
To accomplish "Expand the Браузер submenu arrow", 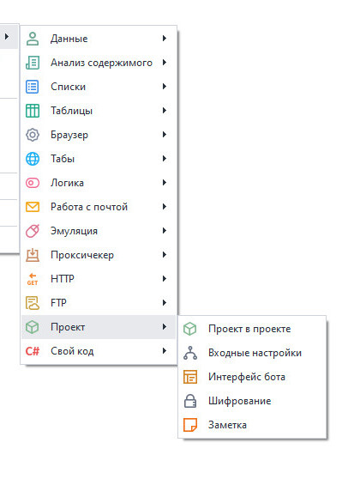I will 165,135.
